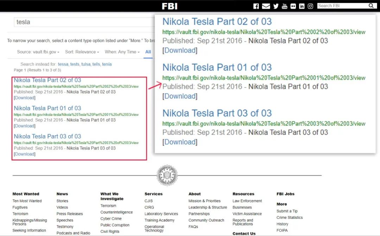Click small Download link under Part 03
The image size is (380, 236).
pos(25,154)
